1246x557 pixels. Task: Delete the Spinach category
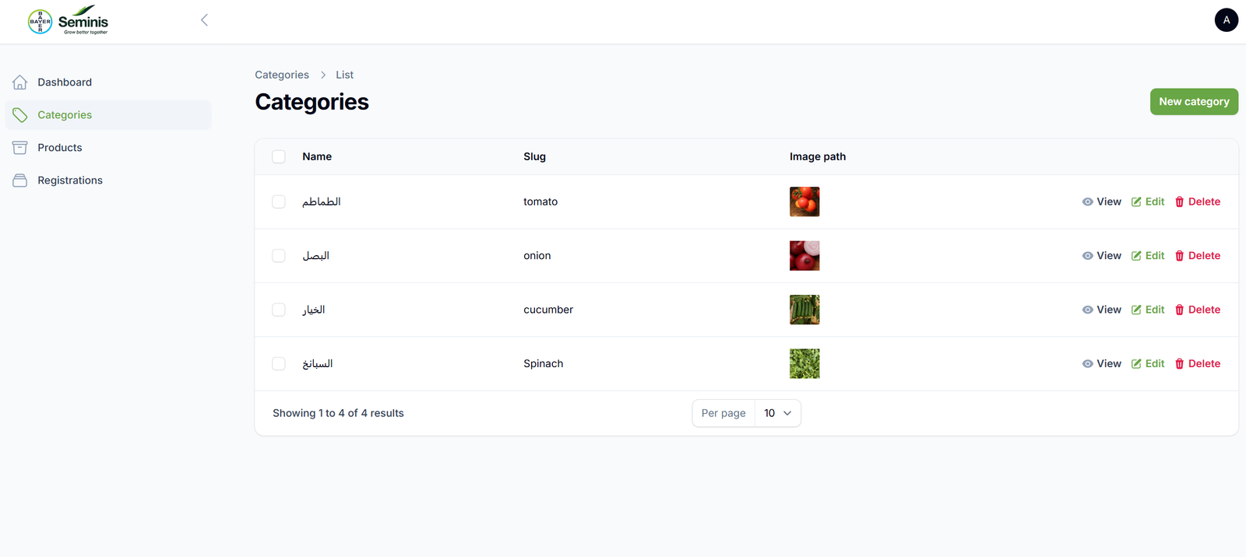click(x=1197, y=364)
